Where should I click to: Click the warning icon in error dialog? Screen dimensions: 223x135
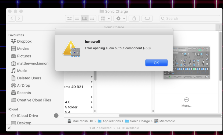point(71,49)
